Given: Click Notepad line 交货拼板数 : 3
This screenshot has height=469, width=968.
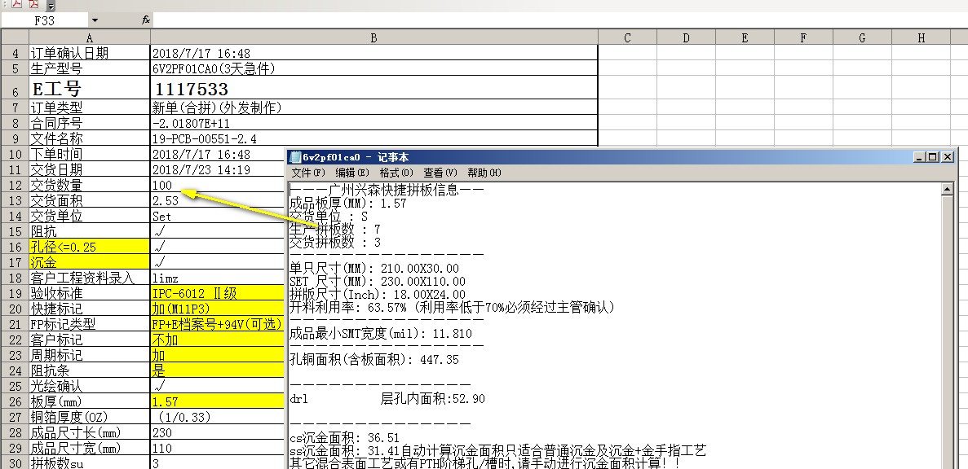Looking at the screenshot, I should (335, 242).
